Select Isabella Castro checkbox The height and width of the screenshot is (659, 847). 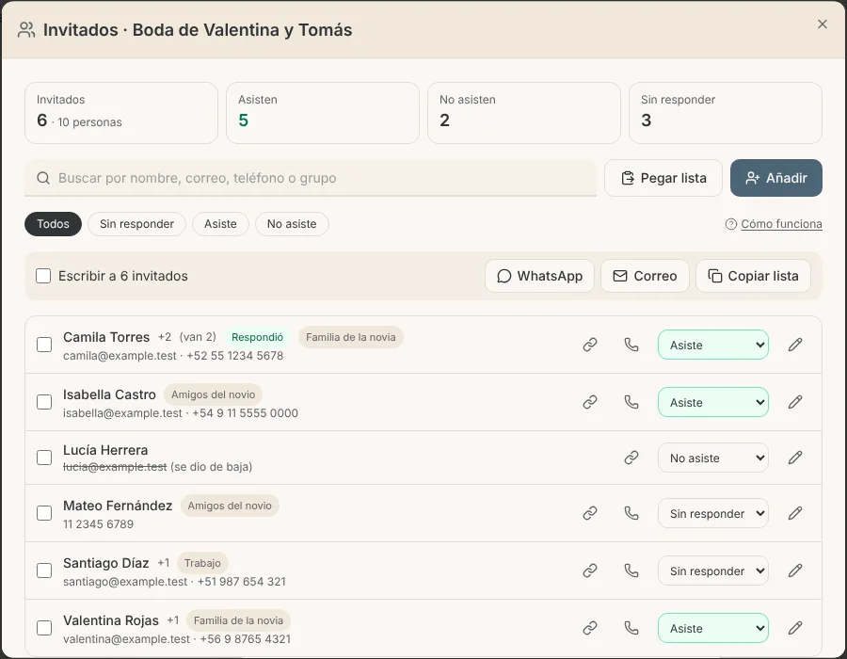44,402
